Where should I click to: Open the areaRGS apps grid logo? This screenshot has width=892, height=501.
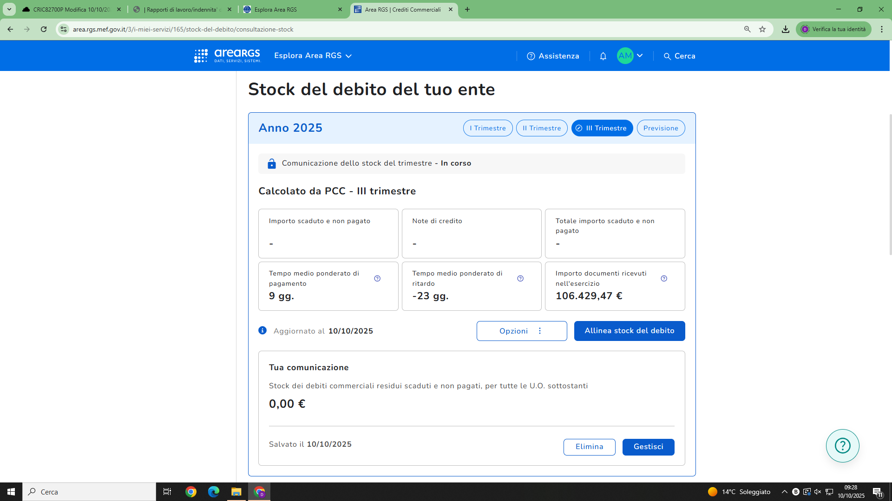click(x=201, y=56)
